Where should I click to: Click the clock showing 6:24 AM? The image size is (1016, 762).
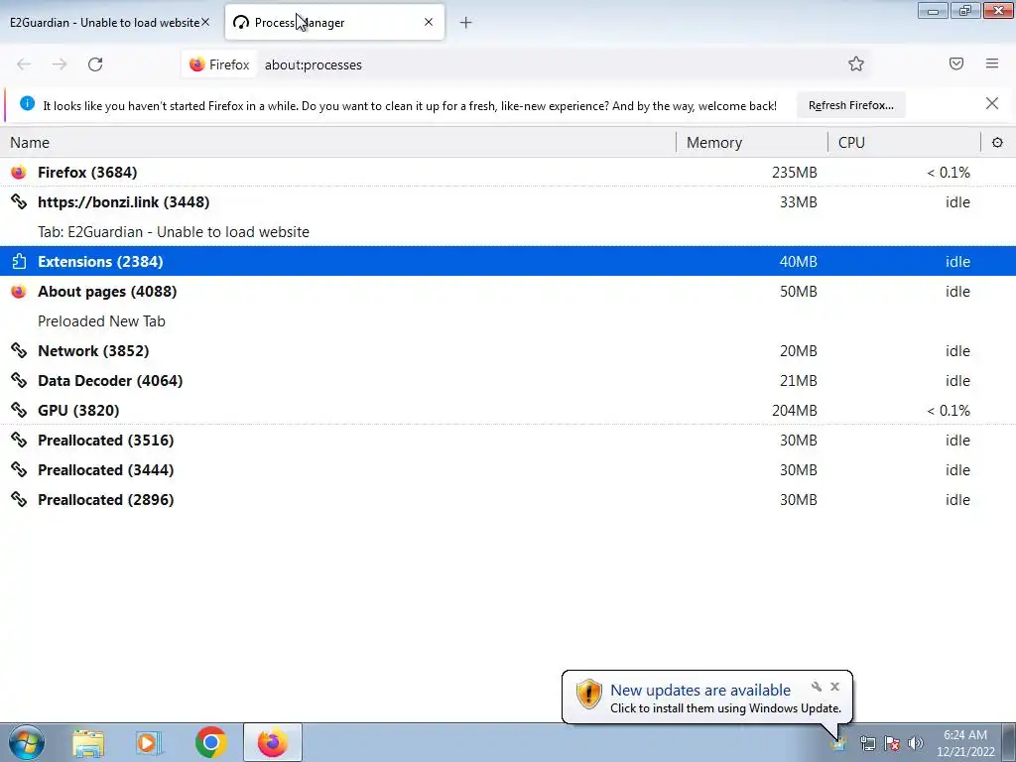coord(965,743)
